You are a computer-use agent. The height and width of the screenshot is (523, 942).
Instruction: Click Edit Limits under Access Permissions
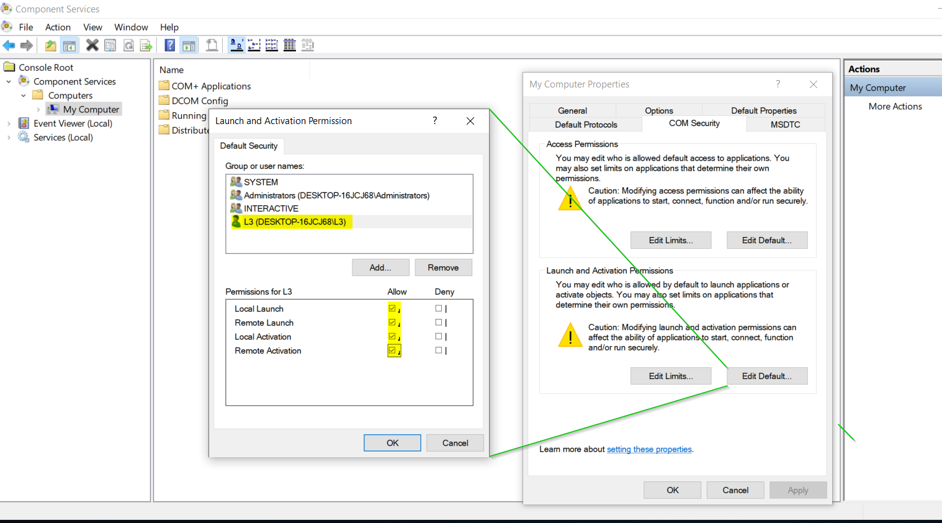(x=671, y=240)
